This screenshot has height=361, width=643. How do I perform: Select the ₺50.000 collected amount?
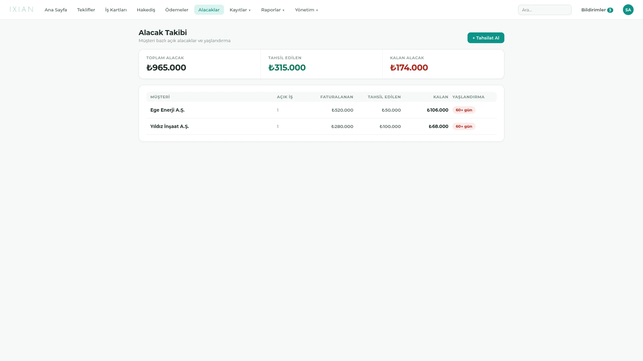(x=391, y=110)
